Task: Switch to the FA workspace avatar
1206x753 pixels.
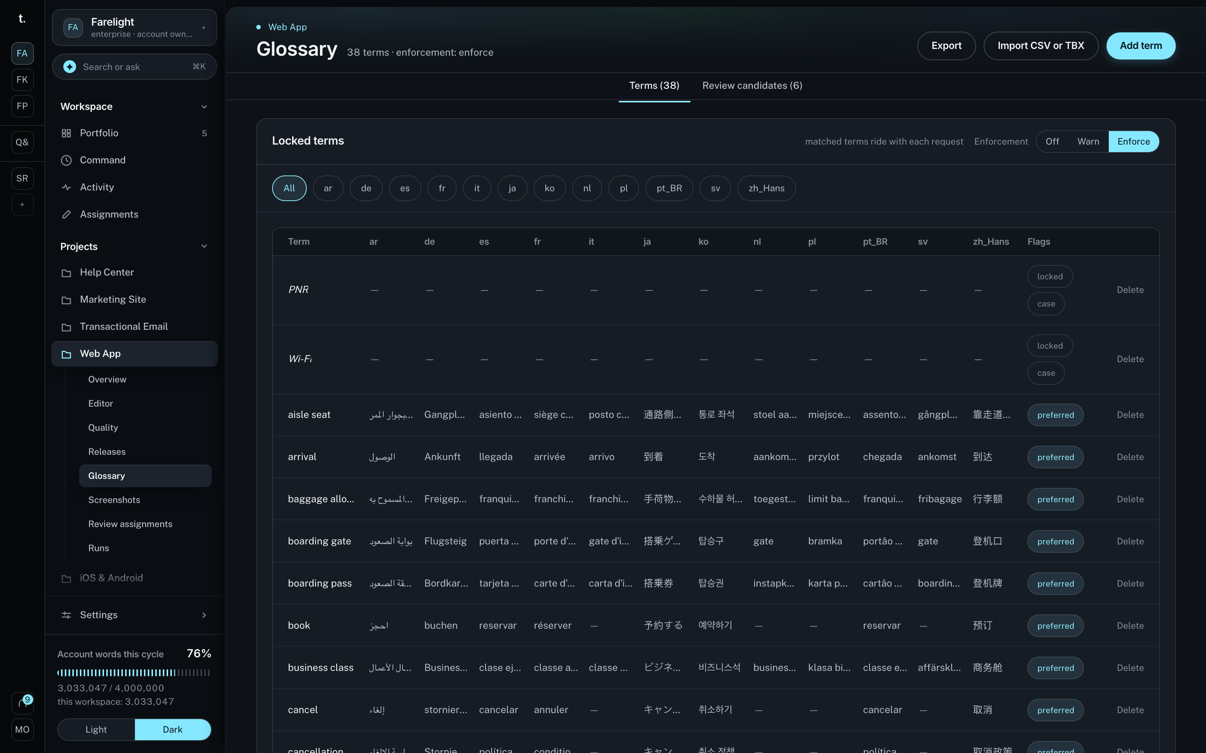Action: click(x=23, y=53)
